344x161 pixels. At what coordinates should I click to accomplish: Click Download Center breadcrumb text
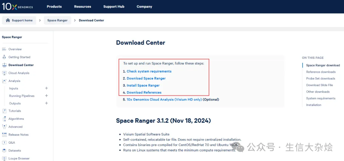[91, 20]
